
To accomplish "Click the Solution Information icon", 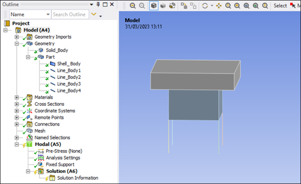I will [x=52, y=178].
